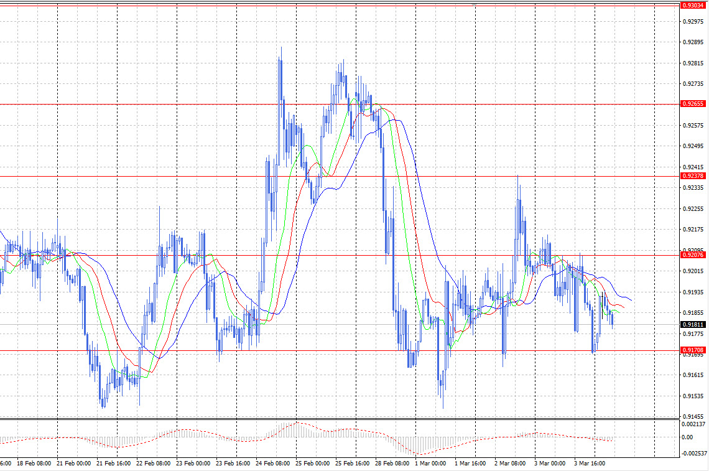Click the 0.92415 price axis label
The width and height of the screenshot is (709, 471).
(x=693, y=167)
